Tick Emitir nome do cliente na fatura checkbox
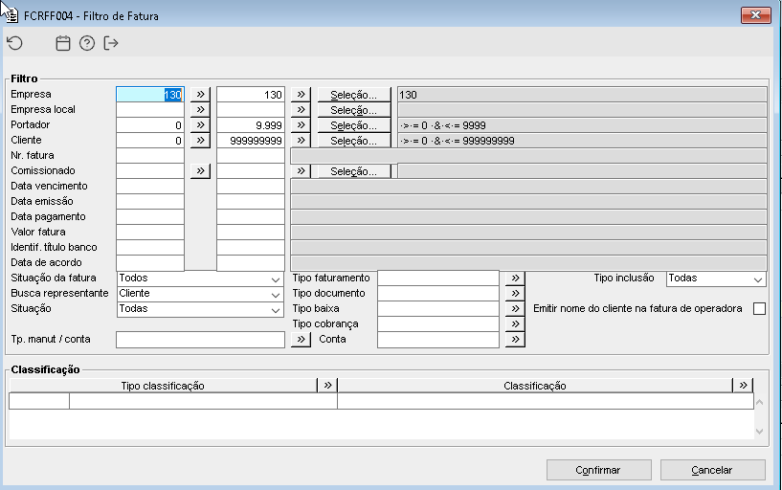 click(759, 308)
